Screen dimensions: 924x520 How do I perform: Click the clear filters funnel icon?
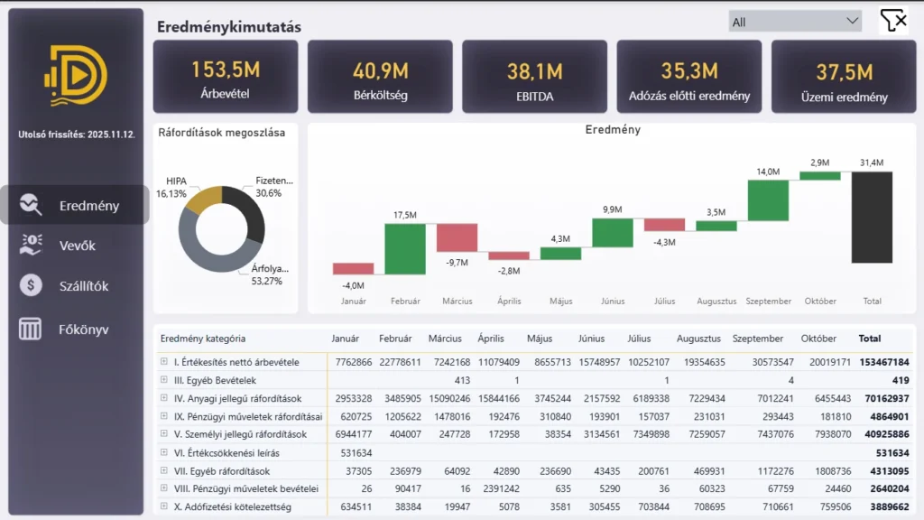pyautogui.click(x=893, y=21)
